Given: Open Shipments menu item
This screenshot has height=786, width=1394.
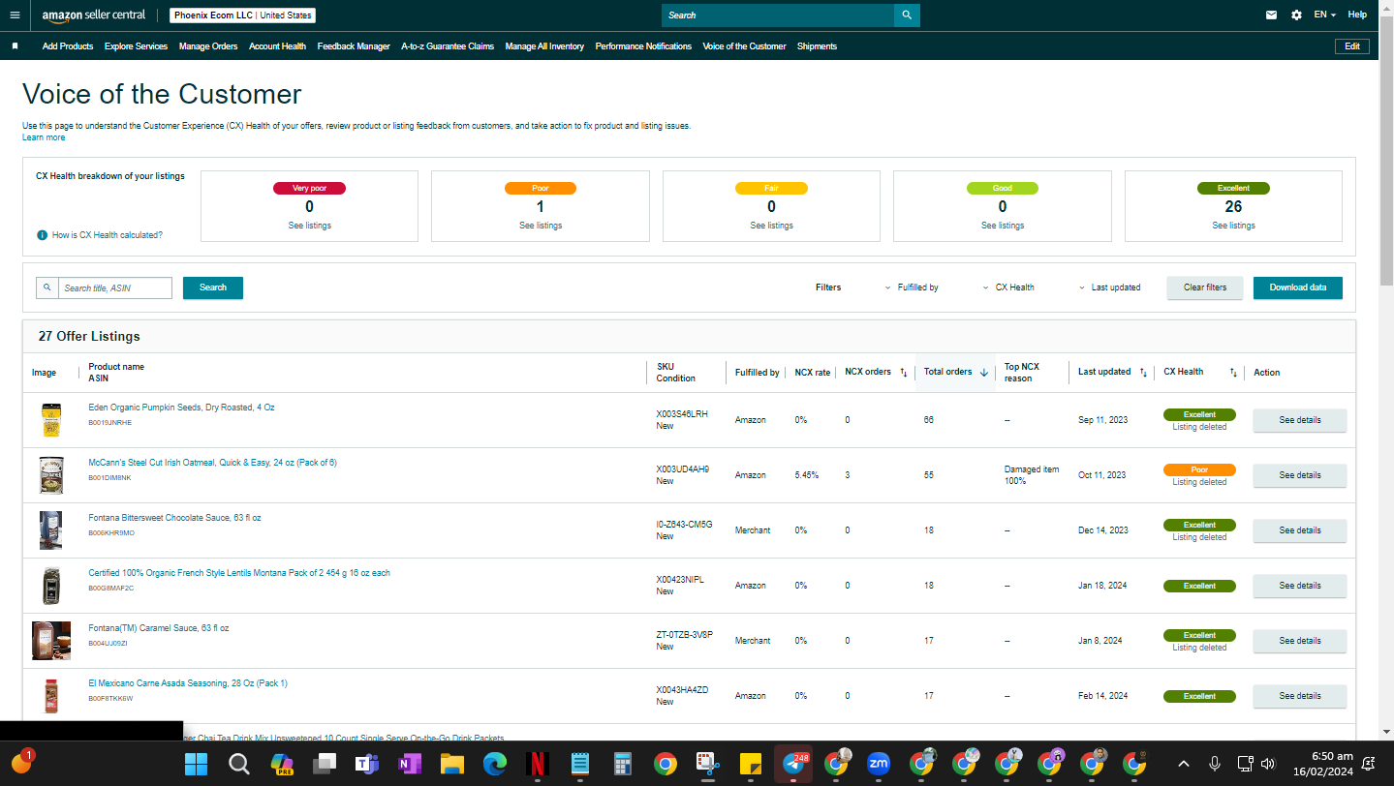Looking at the screenshot, I should (x=817, y=46).
